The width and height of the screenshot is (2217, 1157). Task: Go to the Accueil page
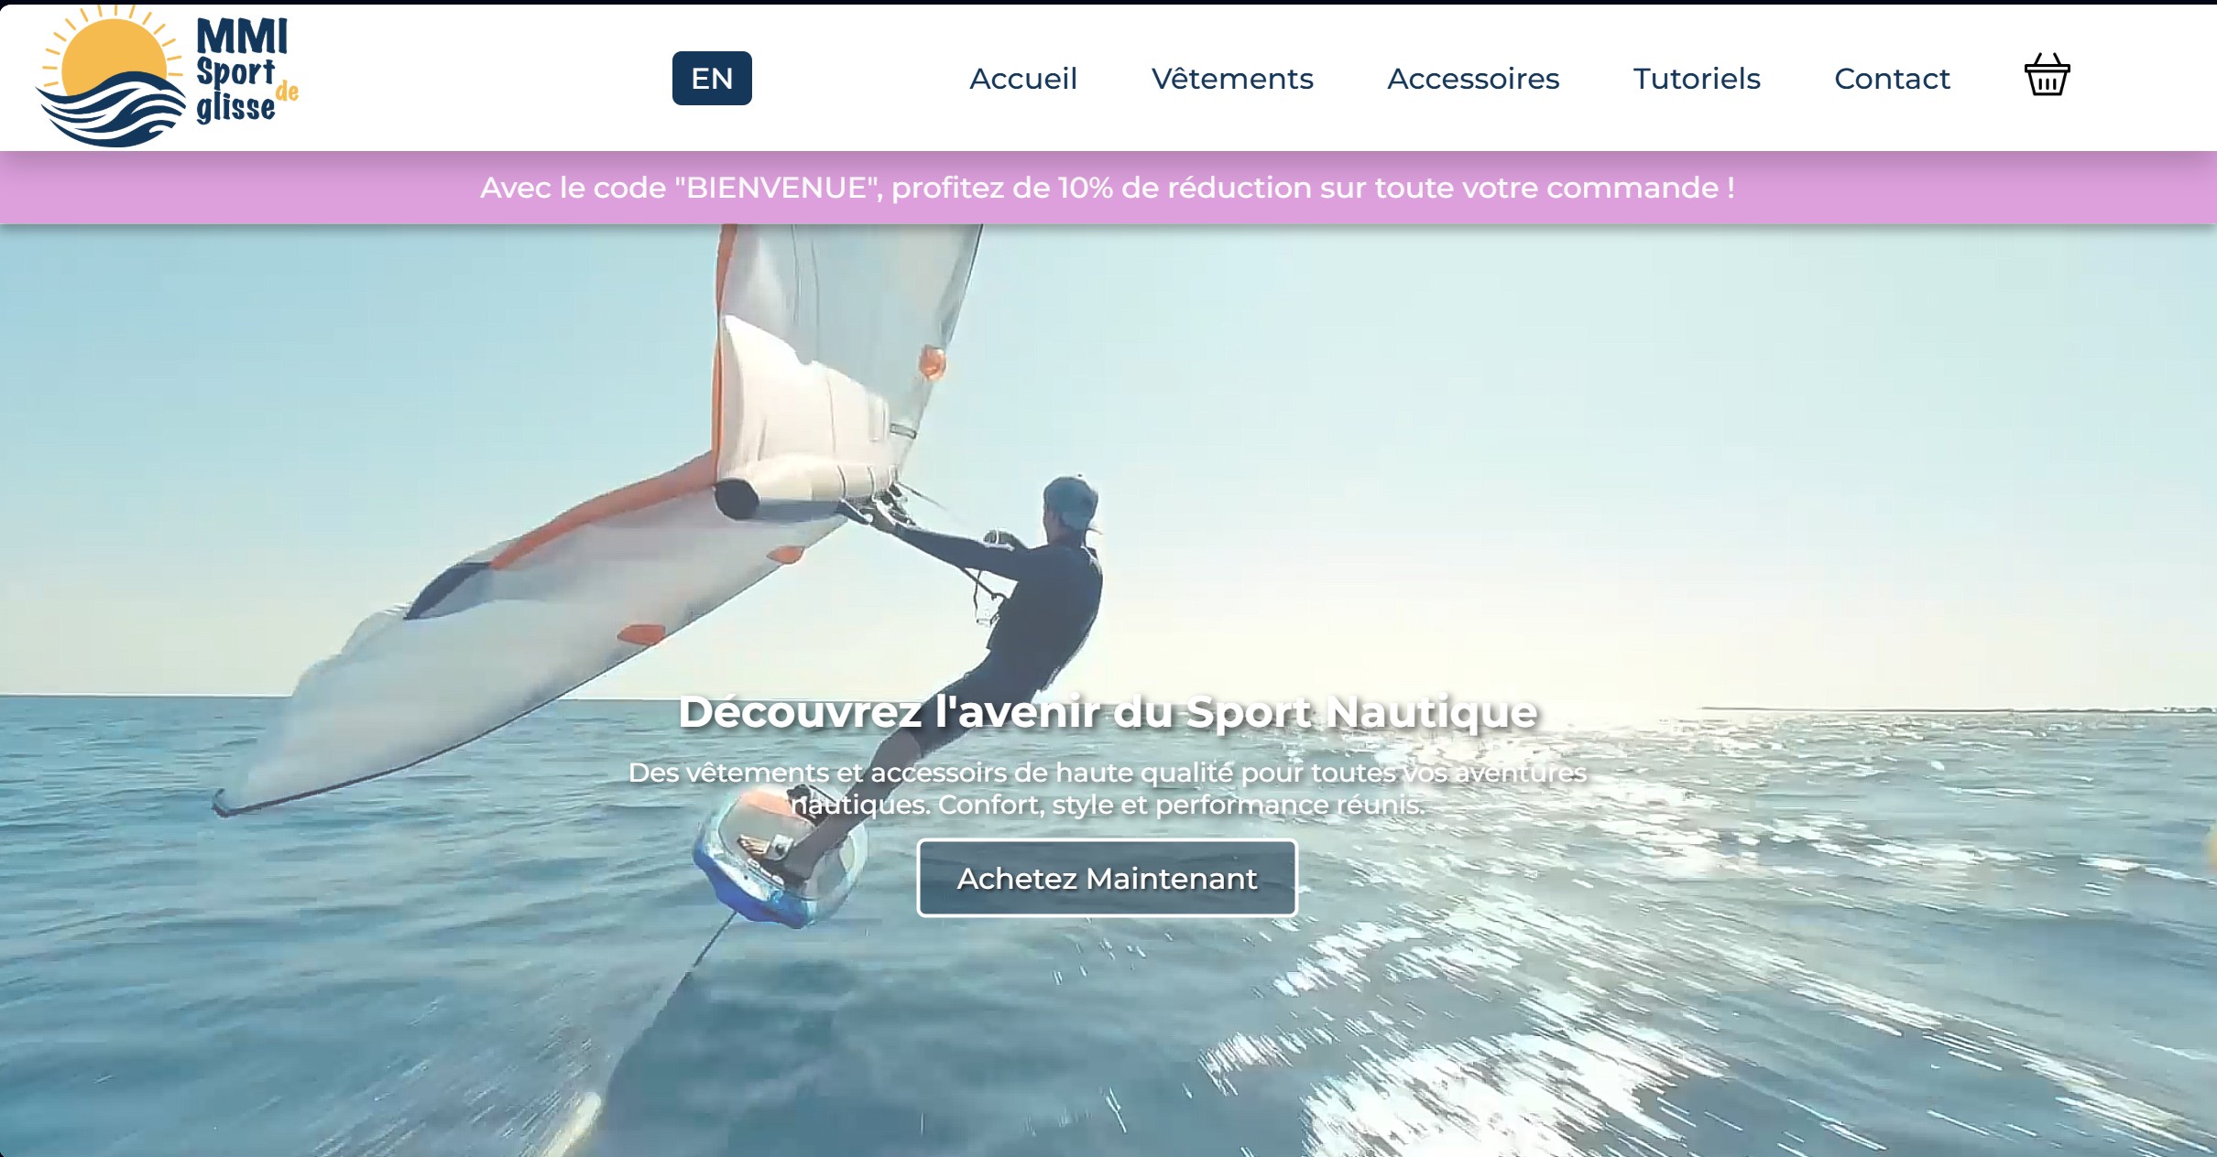point(1022,79)
